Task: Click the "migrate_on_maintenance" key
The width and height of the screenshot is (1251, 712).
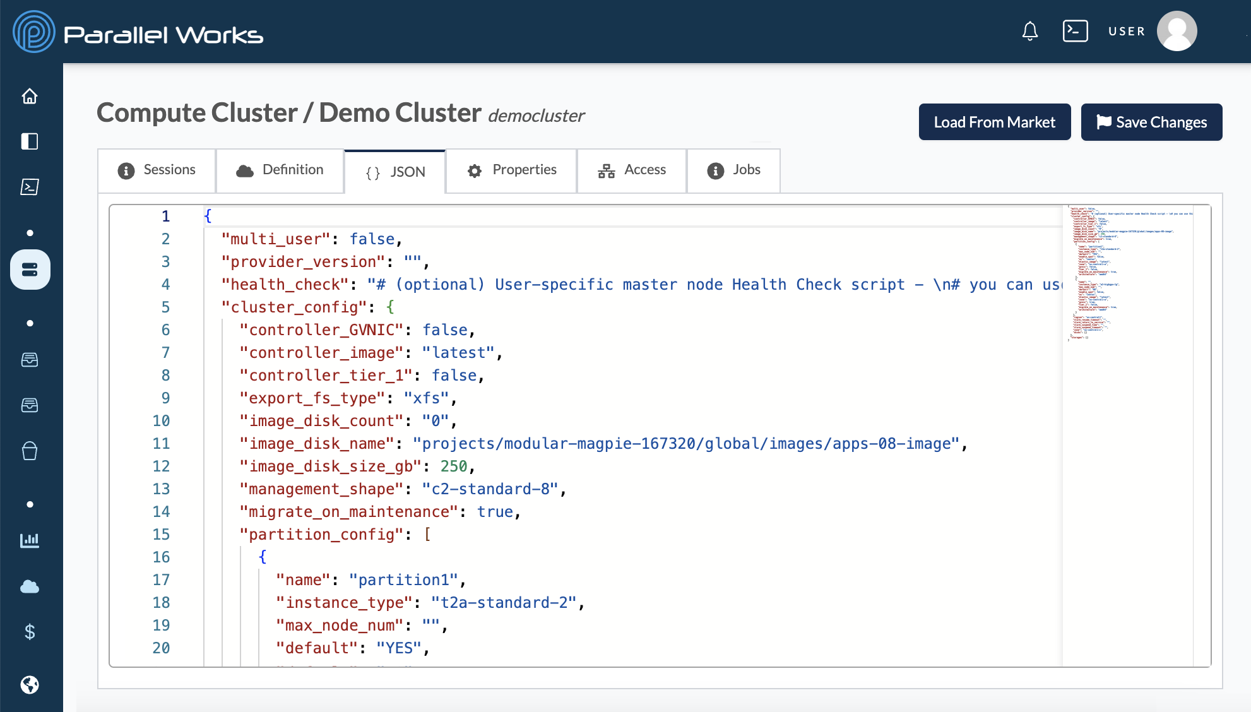Action: (x=349, y=512)
